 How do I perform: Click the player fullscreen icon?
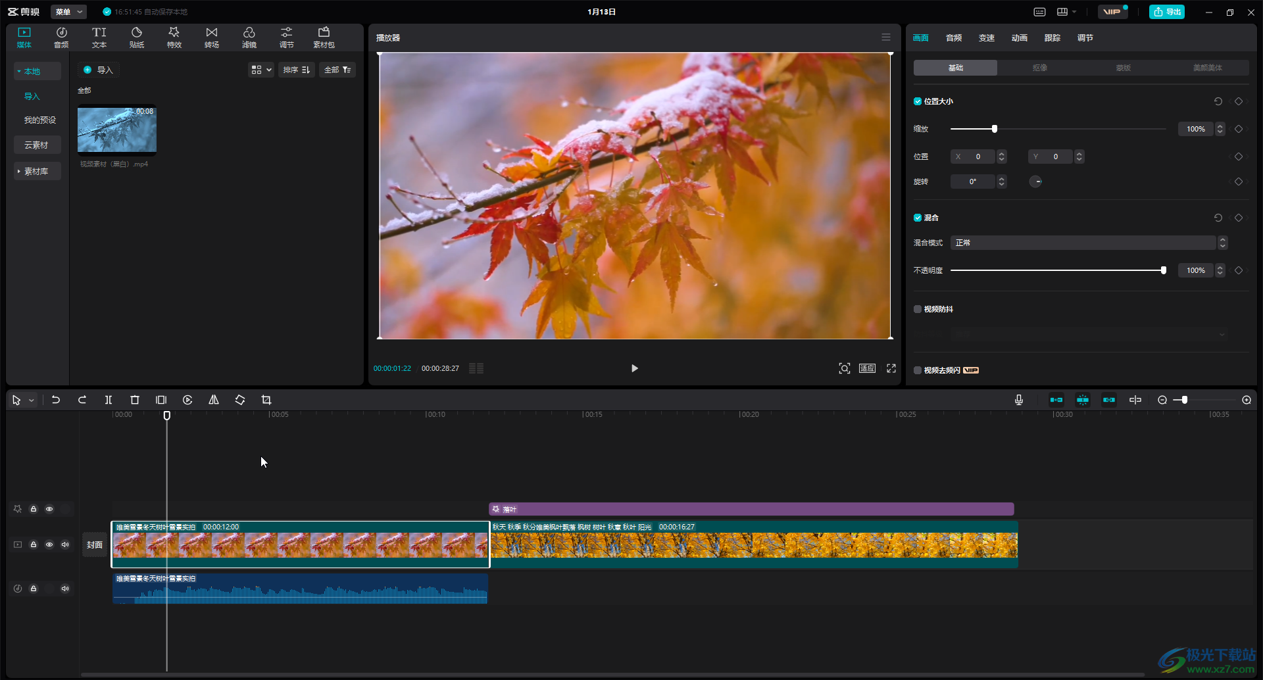point(891,368)
